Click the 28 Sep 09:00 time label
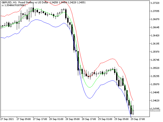The image size is (163, 122). pos(73,119)
